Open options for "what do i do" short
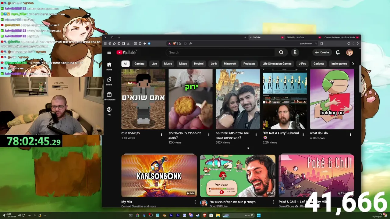 350,134
